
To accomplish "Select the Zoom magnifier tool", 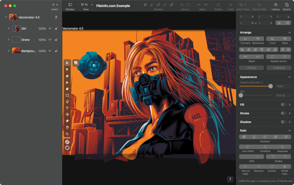I will (x=67, y=134).
